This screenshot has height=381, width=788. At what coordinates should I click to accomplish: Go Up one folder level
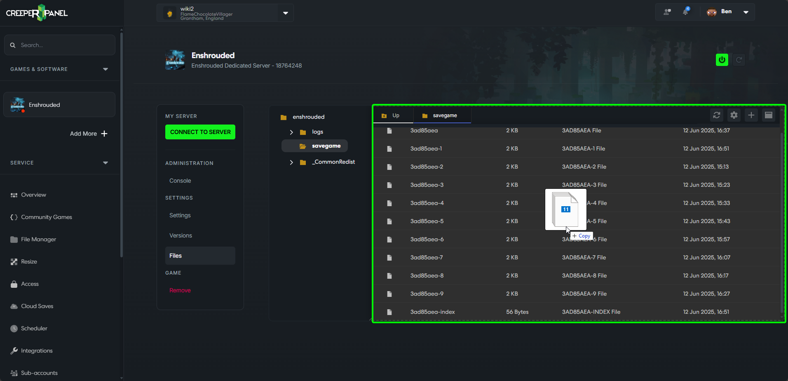393,115
